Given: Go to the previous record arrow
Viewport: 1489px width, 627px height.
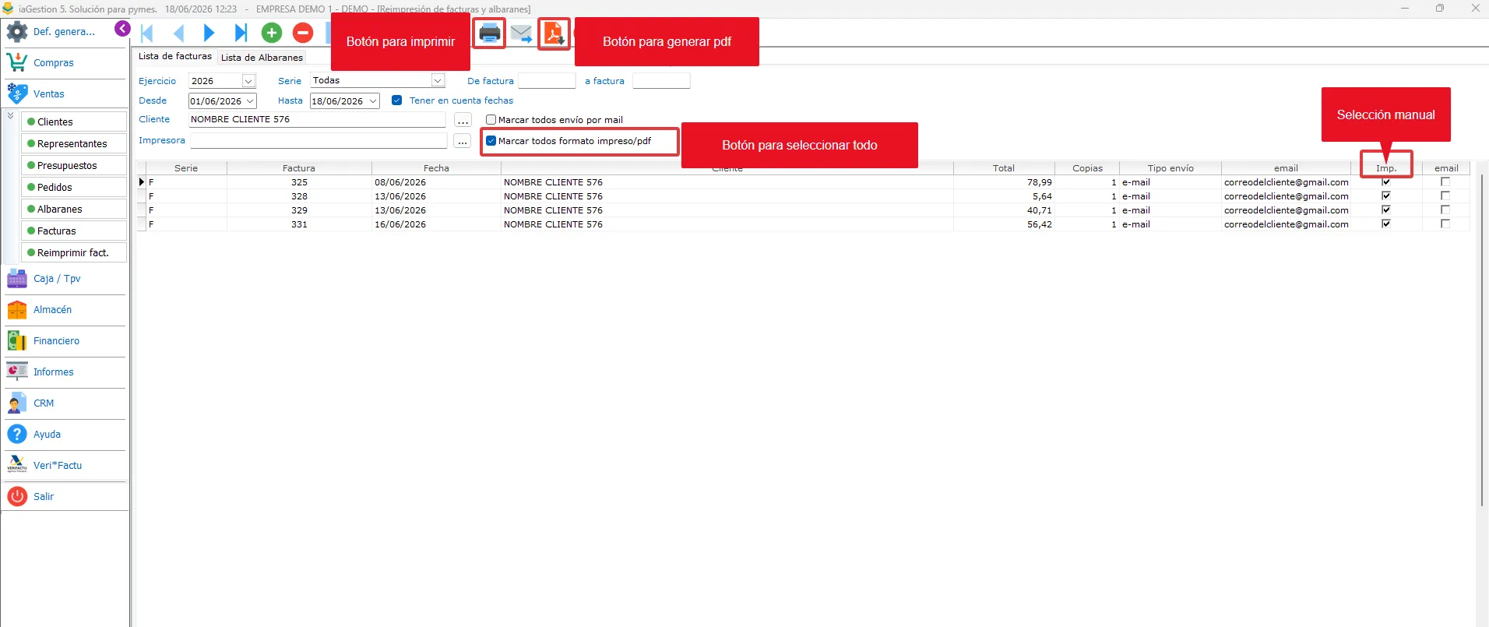Looking at the screenshot, I should point(178,33).
